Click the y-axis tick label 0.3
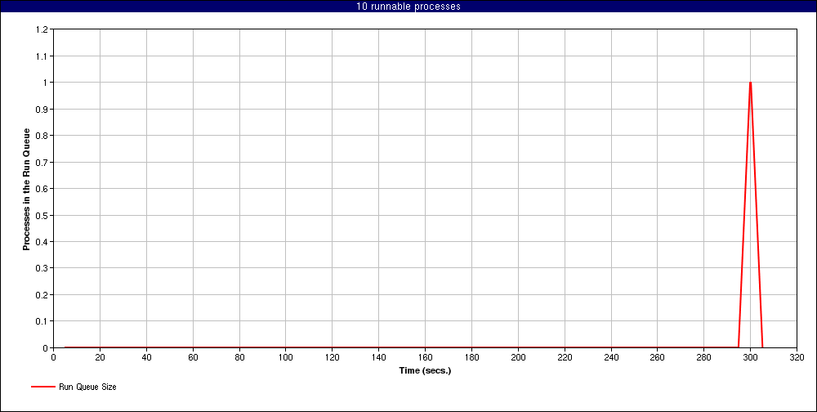The height and width of the screenshot is (412, 817). [x=42, y=268]
